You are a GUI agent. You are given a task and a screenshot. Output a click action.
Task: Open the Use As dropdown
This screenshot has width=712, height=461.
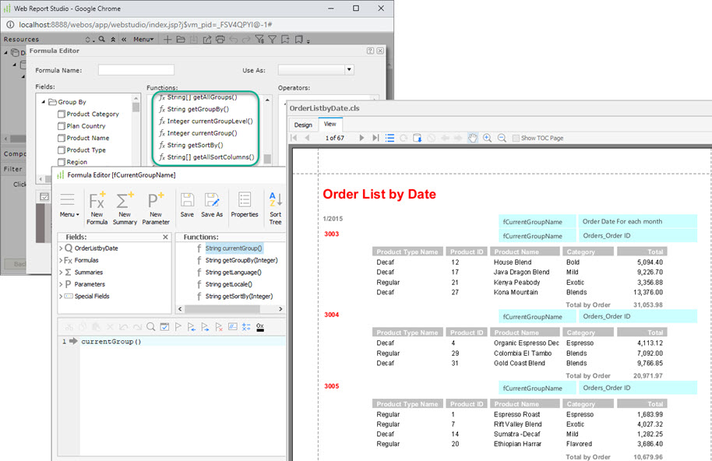349,70
